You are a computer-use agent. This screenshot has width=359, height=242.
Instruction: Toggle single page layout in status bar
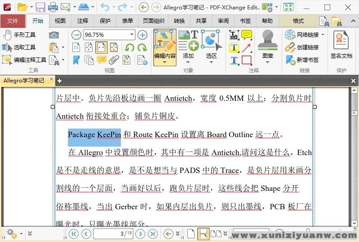click(191, 233)
